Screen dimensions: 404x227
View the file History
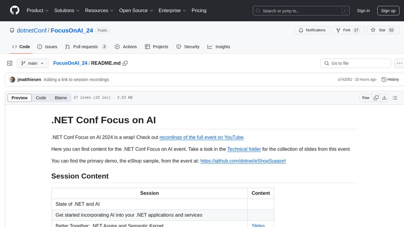390,80
